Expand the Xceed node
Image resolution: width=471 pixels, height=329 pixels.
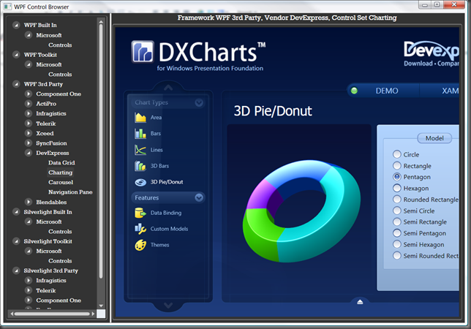point(29,133)
